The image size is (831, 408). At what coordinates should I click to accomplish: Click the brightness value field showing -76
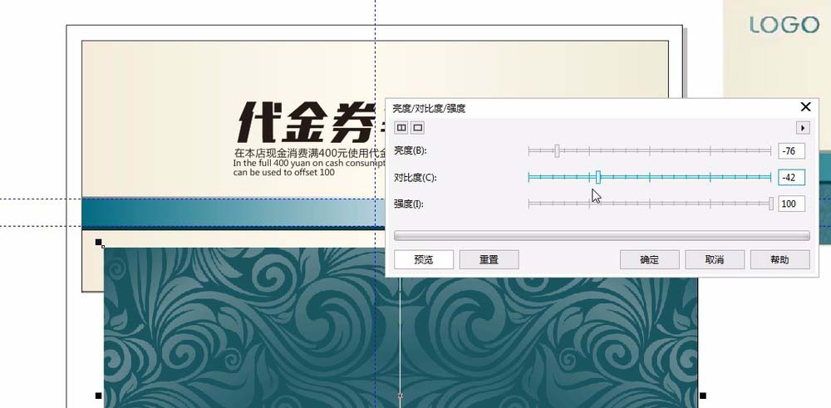point(791,151)
